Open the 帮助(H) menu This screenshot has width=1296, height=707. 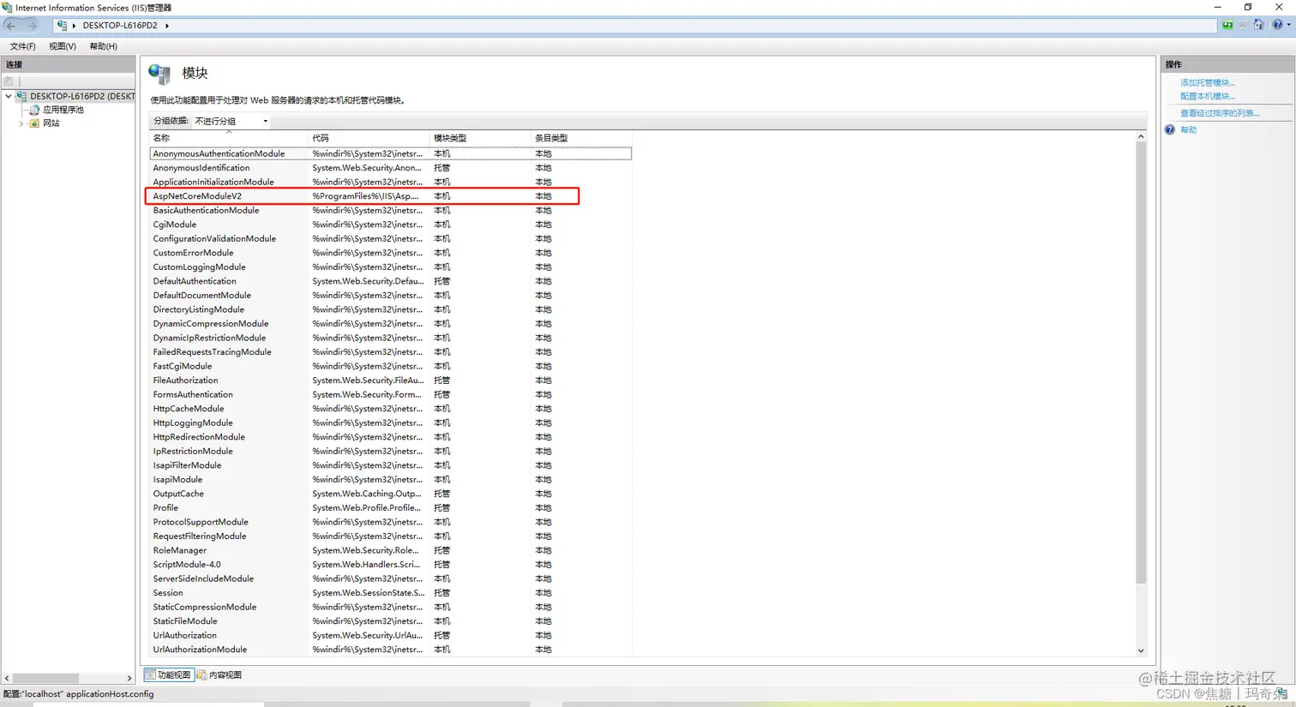click(104, 46)
